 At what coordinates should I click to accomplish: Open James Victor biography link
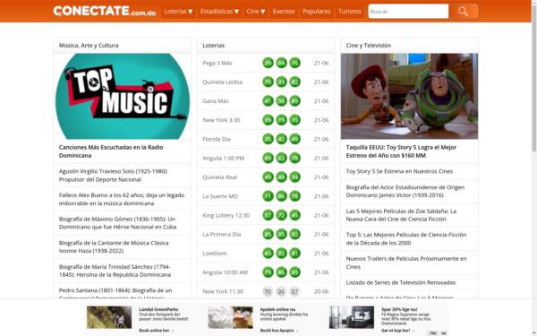[405, 191]
